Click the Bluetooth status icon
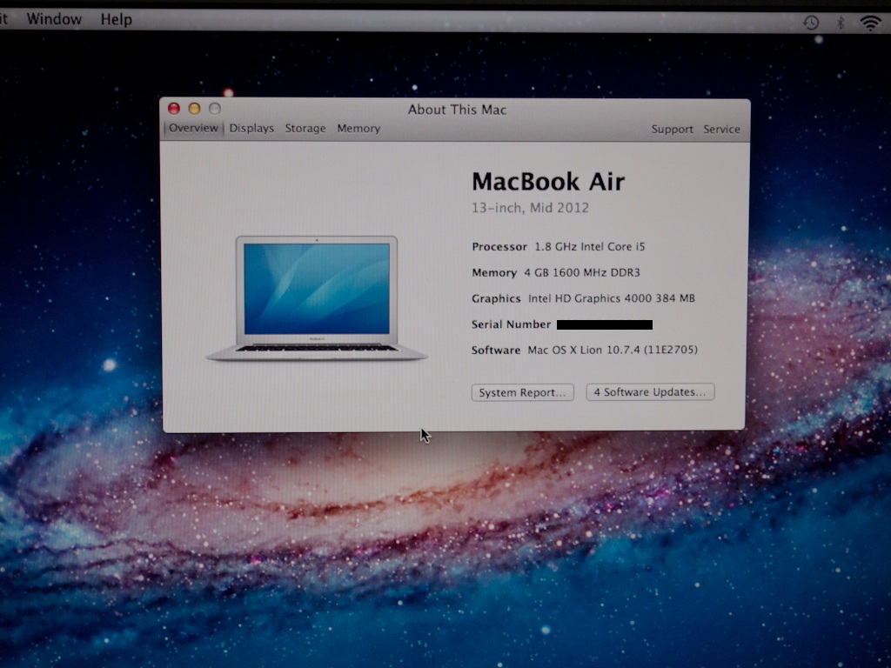891x668 pixels. point(841,23)
